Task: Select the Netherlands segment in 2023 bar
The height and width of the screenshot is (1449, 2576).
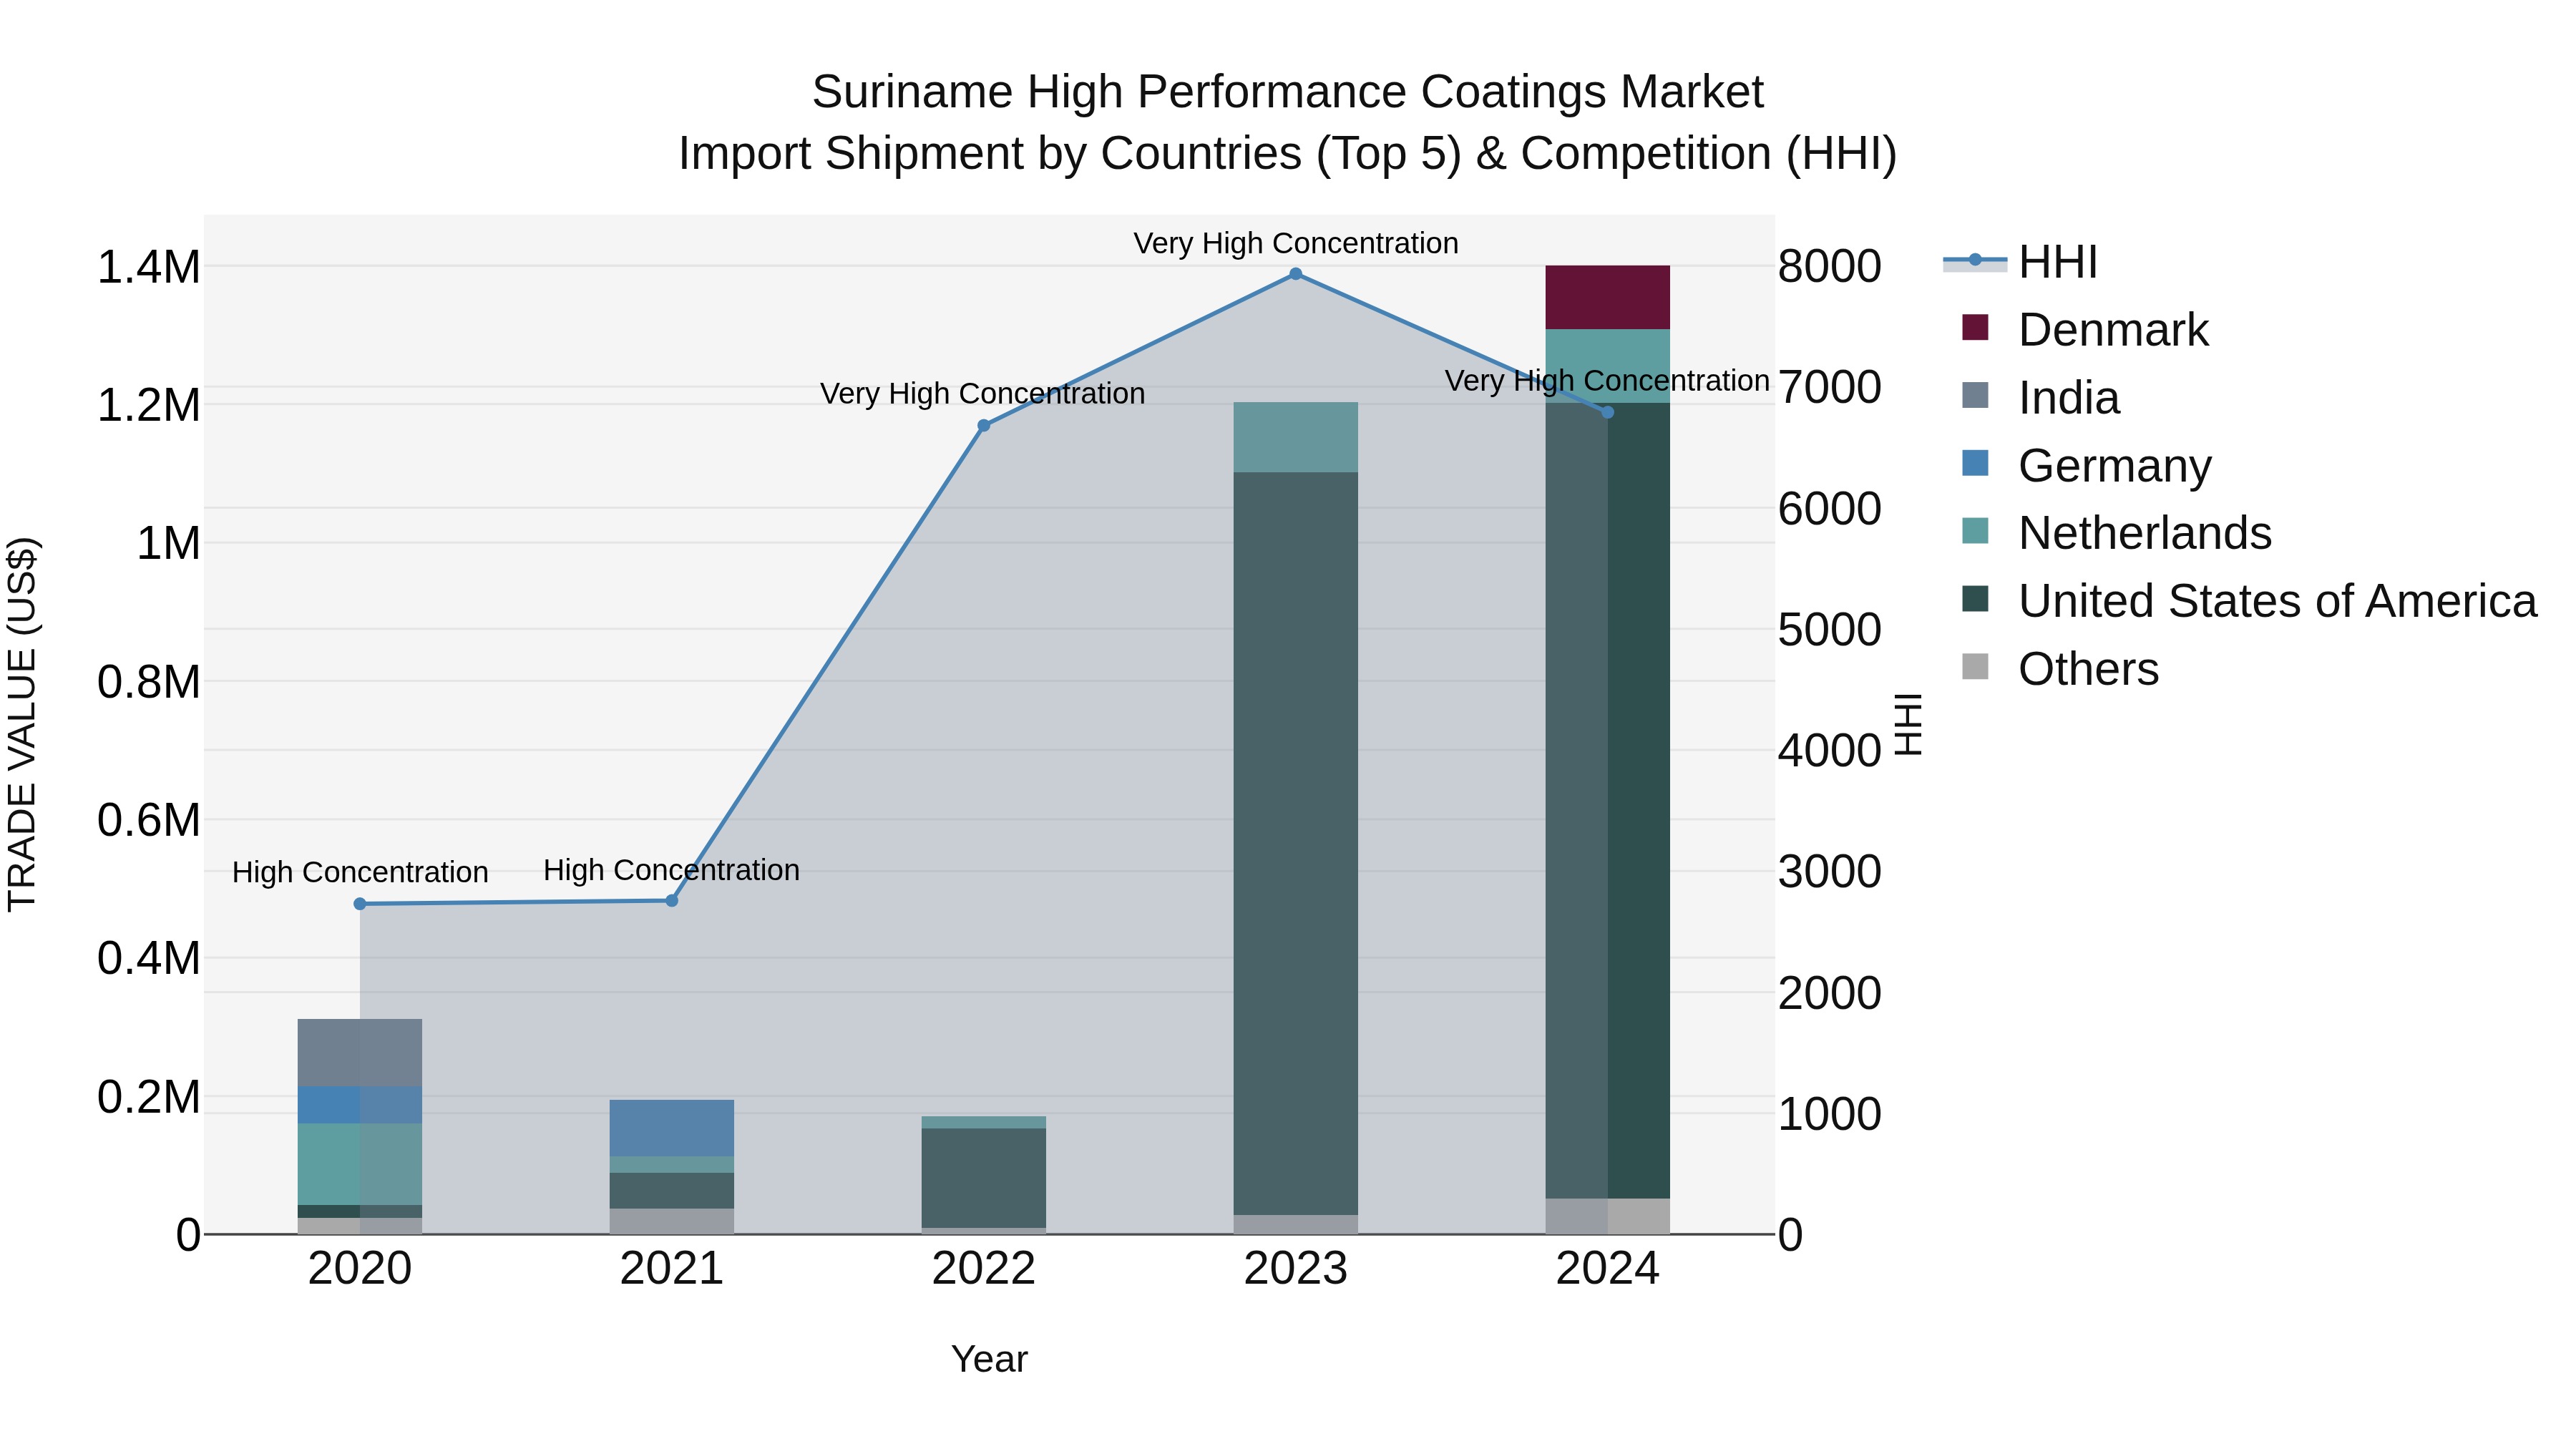Action: coord(1296,438)
